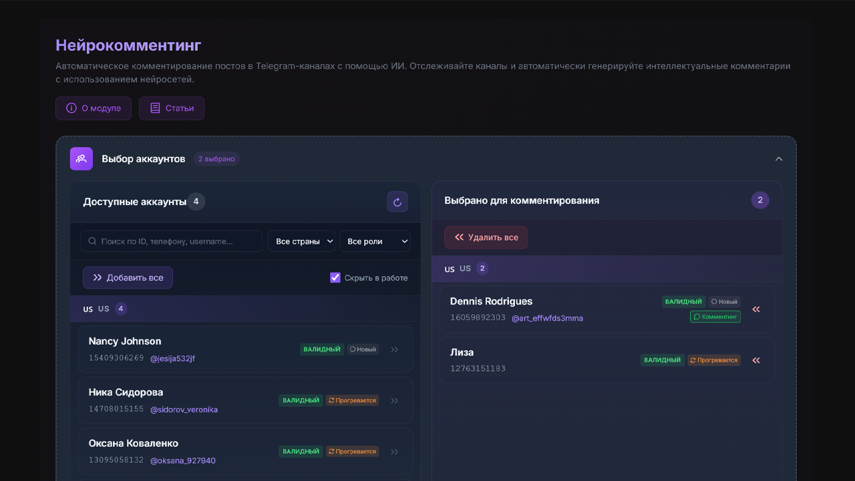Click the 'Удалить все' button
The image size is (855, 481).
(486, 237)
